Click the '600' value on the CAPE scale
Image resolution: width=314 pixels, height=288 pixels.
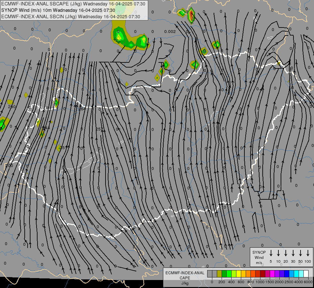coord(241,282)
